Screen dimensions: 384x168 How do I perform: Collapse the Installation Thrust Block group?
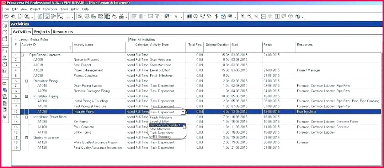click(27, 117)
